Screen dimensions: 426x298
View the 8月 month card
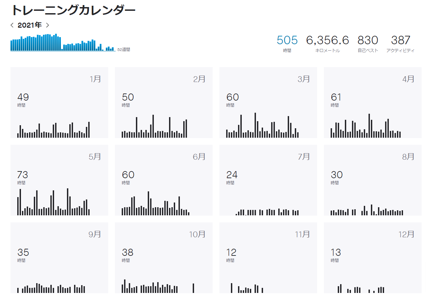[373, 180]
